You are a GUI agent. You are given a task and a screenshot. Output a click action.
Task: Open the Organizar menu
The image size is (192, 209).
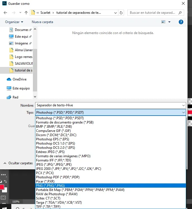click(14, 22)
